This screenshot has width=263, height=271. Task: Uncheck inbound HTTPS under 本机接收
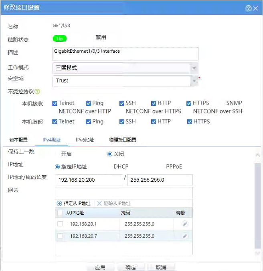pos(189,103)
